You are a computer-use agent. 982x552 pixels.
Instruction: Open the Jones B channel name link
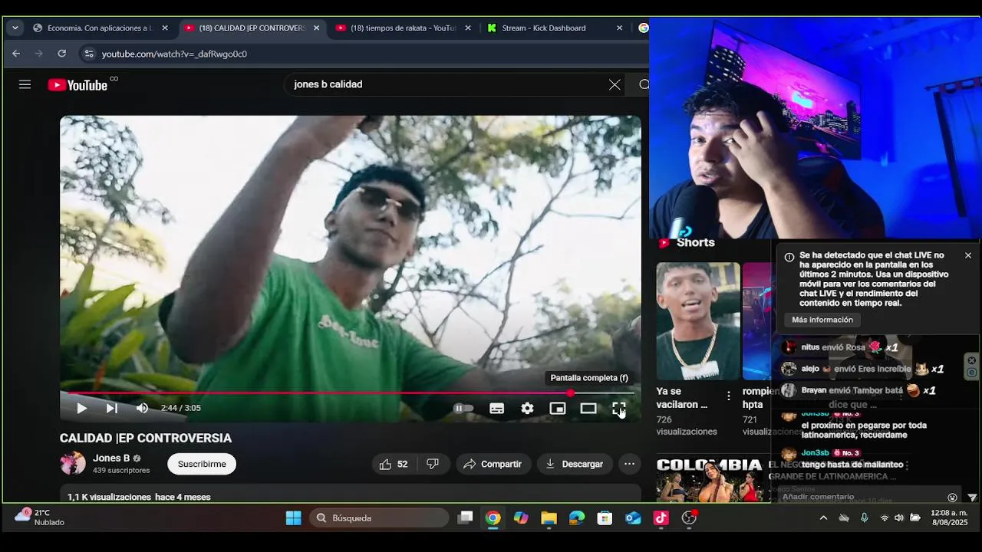[x=111, y=458]
